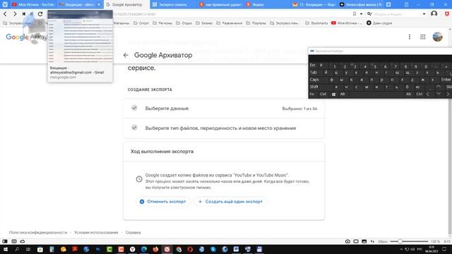Viewport: 452px width, 254px height.
Task: Open the Windows Start menu
Action: coord(5,249)
